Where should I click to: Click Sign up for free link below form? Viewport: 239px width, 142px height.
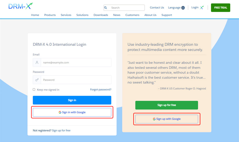(61, 130)
